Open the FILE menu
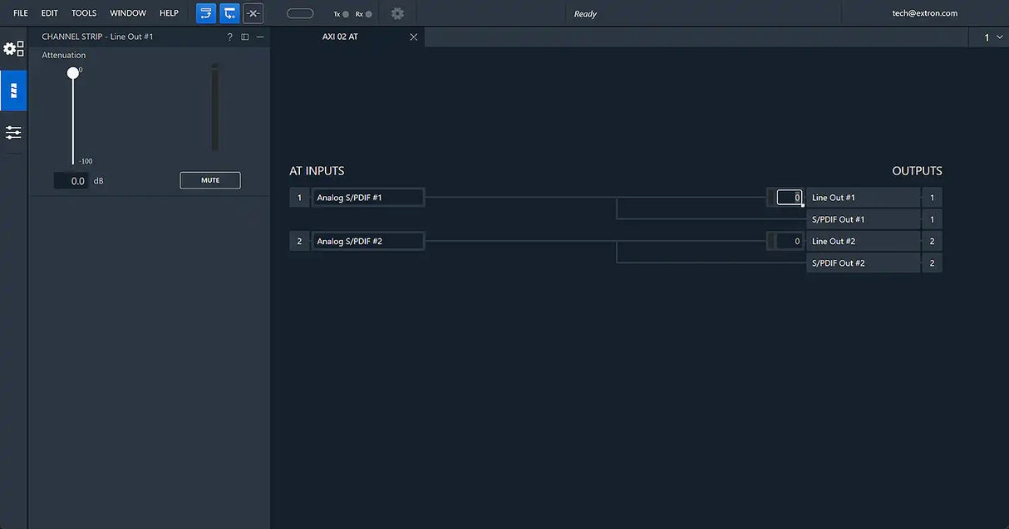 pos(21,13)
